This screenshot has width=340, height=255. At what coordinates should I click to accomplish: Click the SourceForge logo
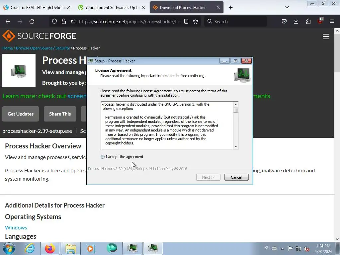[39, 36]
